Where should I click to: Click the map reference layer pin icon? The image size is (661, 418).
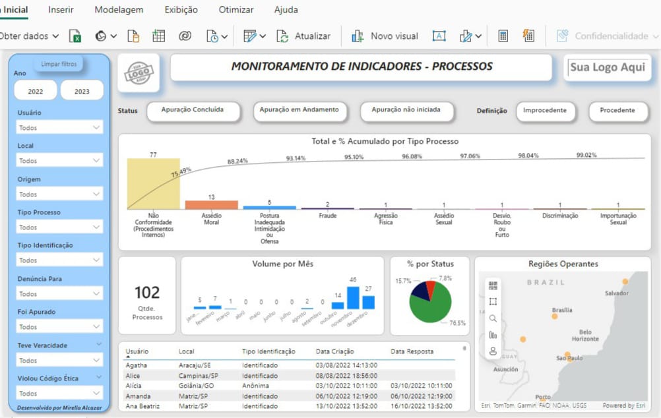click(493, 351)
